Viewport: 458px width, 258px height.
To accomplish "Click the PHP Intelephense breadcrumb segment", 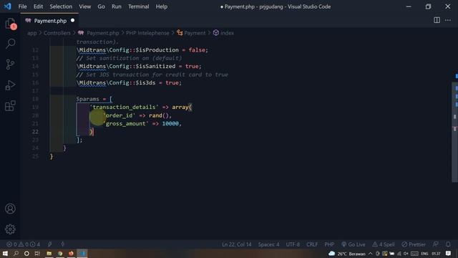I will coord(147,33).
